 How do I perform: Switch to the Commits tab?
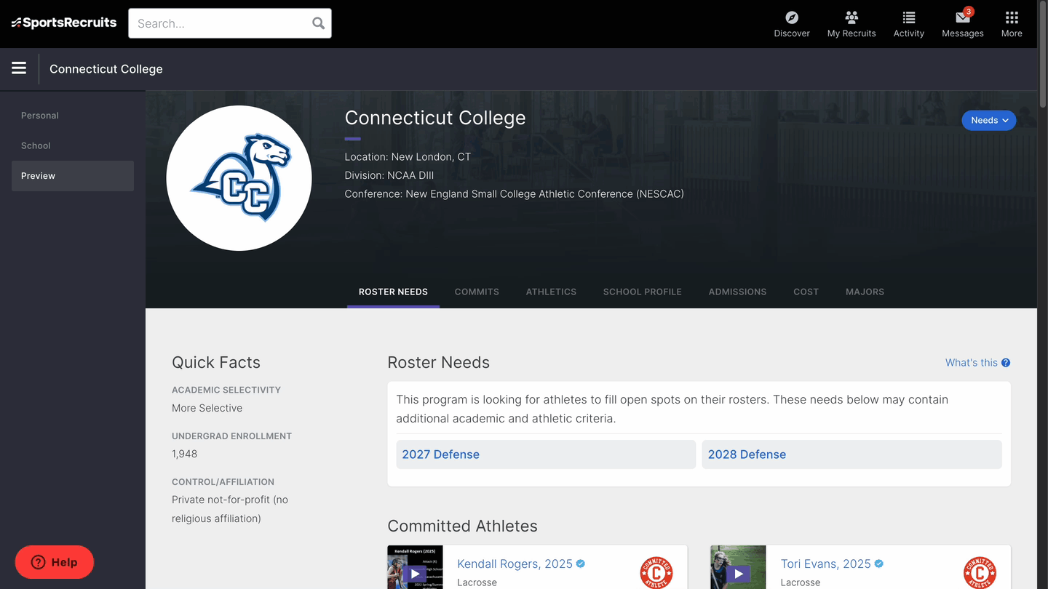click(x=477, y=292)
